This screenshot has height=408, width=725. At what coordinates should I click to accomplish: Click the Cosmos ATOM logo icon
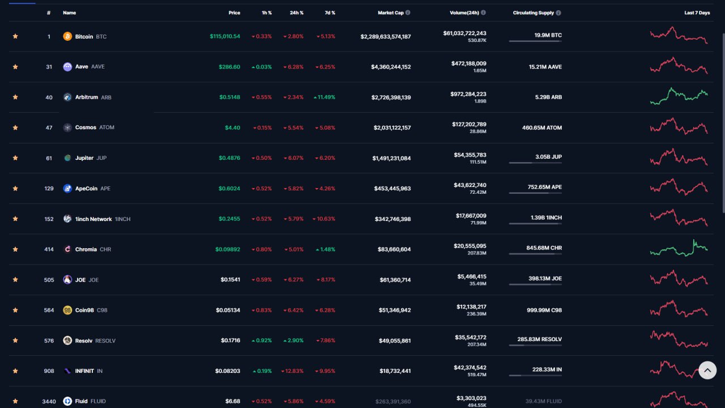coord(67,127)
